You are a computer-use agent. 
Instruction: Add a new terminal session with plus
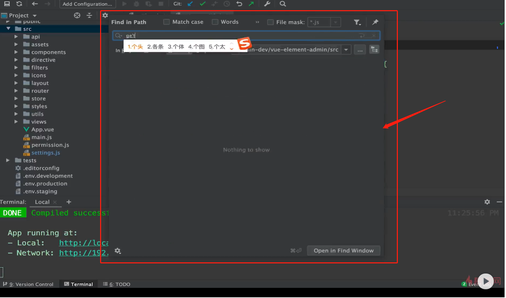pos(69,202)
